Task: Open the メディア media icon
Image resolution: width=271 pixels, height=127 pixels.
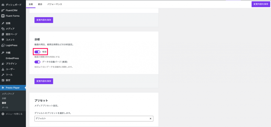Action: point(3,29)
